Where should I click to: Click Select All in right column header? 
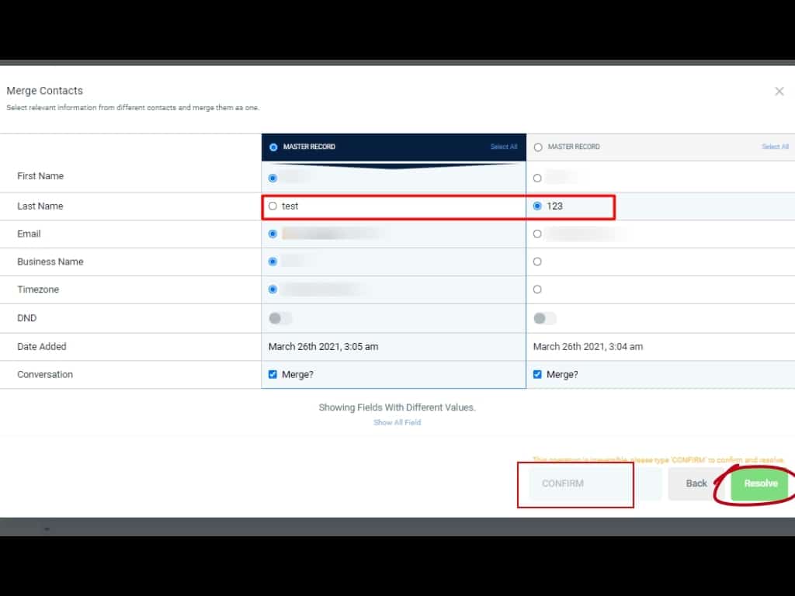click(775, 147)
